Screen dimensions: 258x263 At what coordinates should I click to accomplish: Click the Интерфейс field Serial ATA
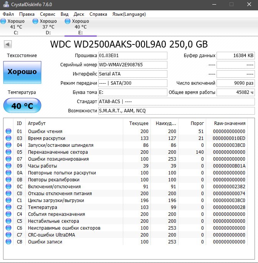click(133, 74)
